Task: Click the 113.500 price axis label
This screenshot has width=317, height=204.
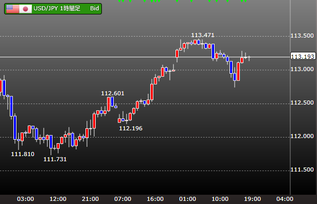Action: pyautogui.click(x=302, y=36)
